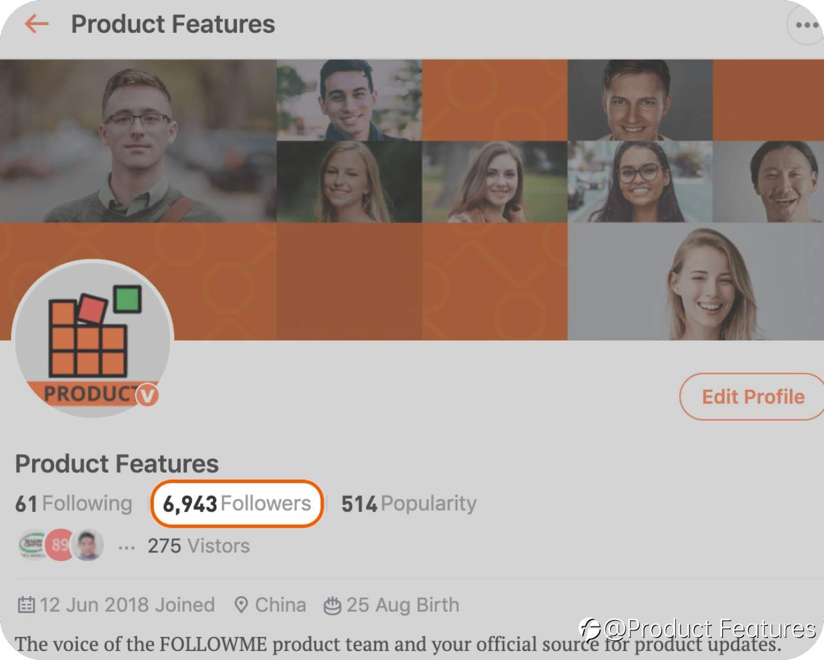Click the orange verified V badge
The width and height of the screenshot is (824, 660).
[147, 395]
